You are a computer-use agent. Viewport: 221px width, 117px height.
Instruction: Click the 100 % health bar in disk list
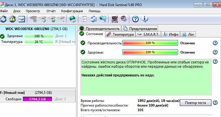39,36
